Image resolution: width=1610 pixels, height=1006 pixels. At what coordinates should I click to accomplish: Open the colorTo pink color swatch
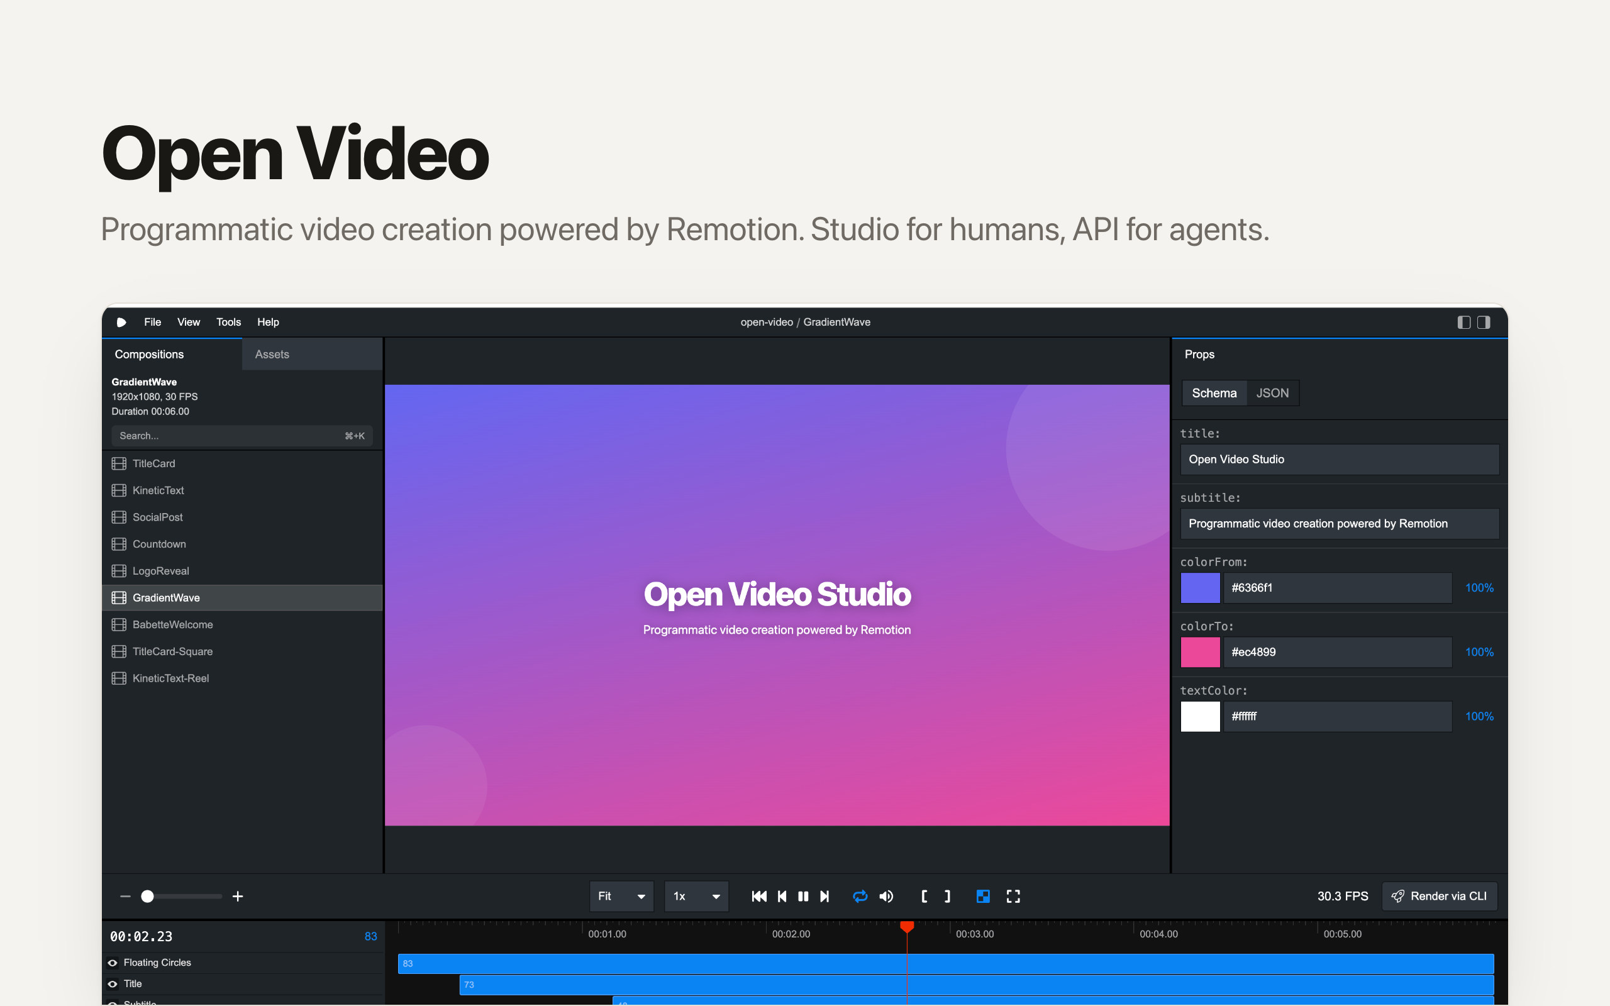(1200, 652)
